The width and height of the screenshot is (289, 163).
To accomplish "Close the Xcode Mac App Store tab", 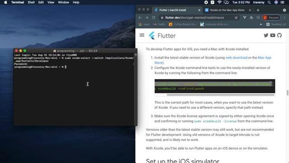I will (250, 10).
